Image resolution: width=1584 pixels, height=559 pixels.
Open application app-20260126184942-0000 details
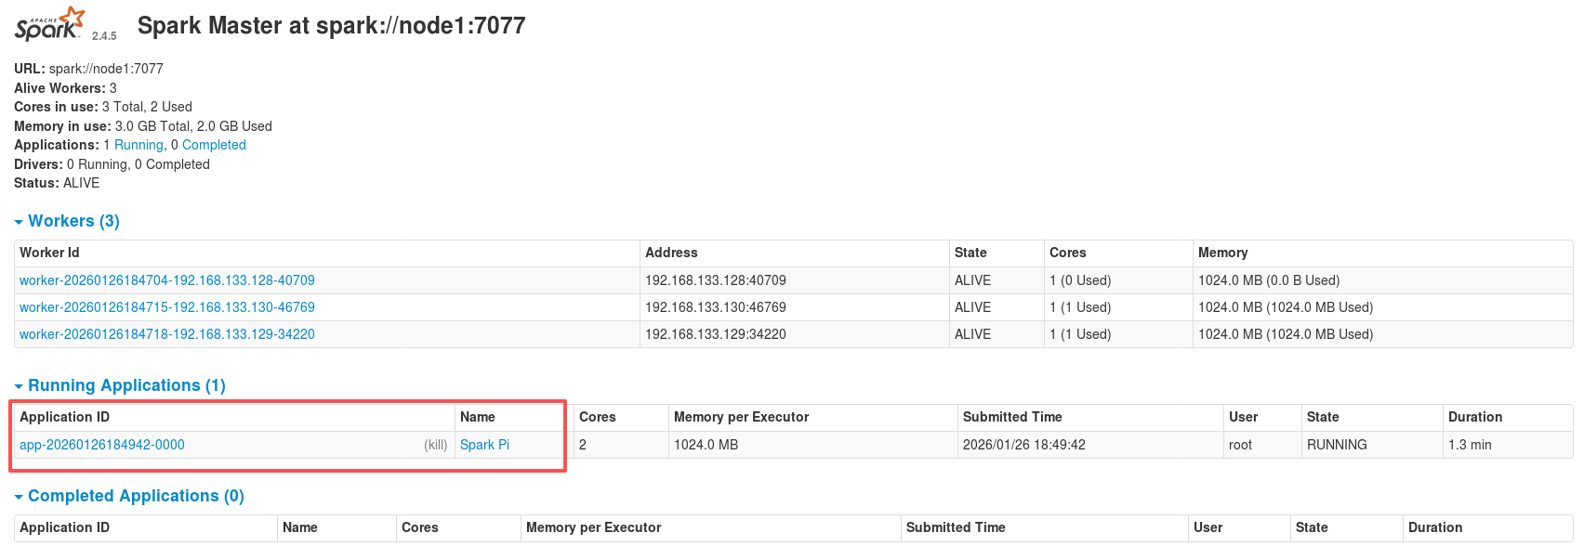tap(102, 445)
